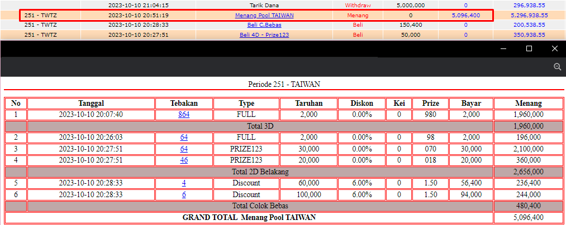Click the Withdraw status text
This screenshot has width=566, height=225.
[x=358, y=6]
